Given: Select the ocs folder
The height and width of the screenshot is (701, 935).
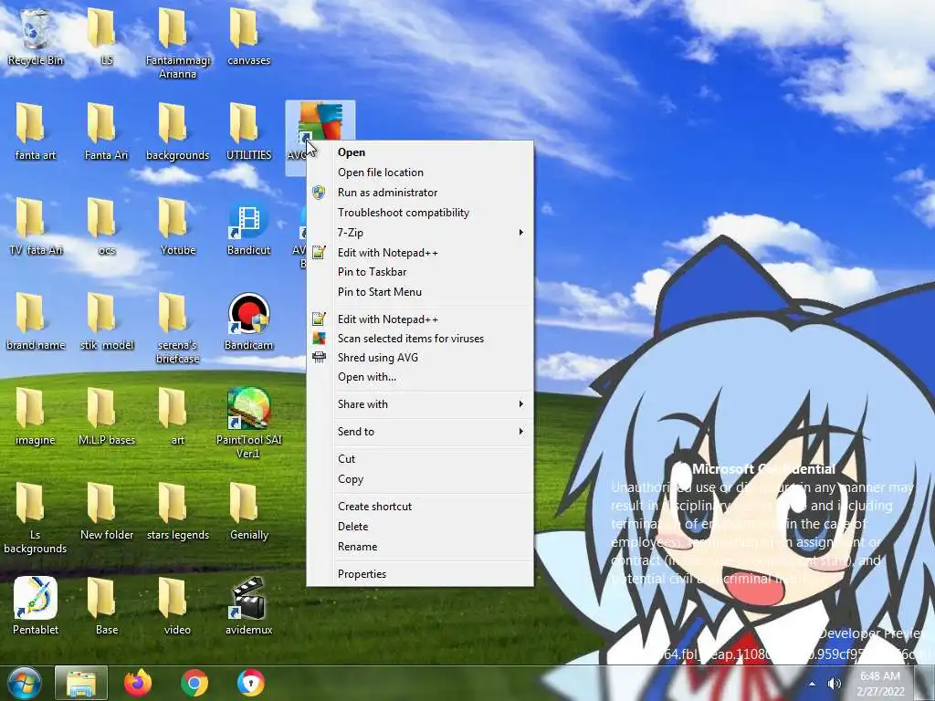Looking at the screenshot, I should (x=106, y=226).
